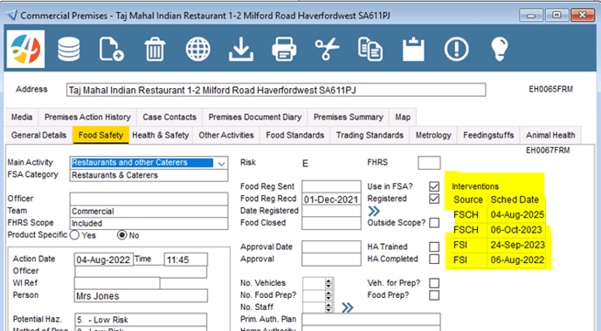601x331 pixels.
Task: Click the lightbulb hint icon
Action: (x=500, y=50)
